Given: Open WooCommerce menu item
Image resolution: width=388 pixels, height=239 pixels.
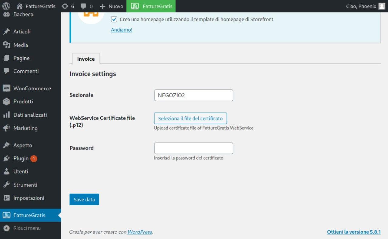Looking at the screenshot, I should click(30, 88).
